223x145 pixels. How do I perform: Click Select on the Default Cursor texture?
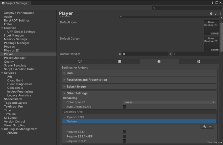coord(214,50)
